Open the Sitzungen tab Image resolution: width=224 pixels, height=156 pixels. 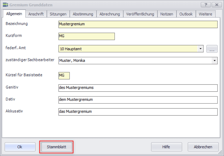pos(58,14)
